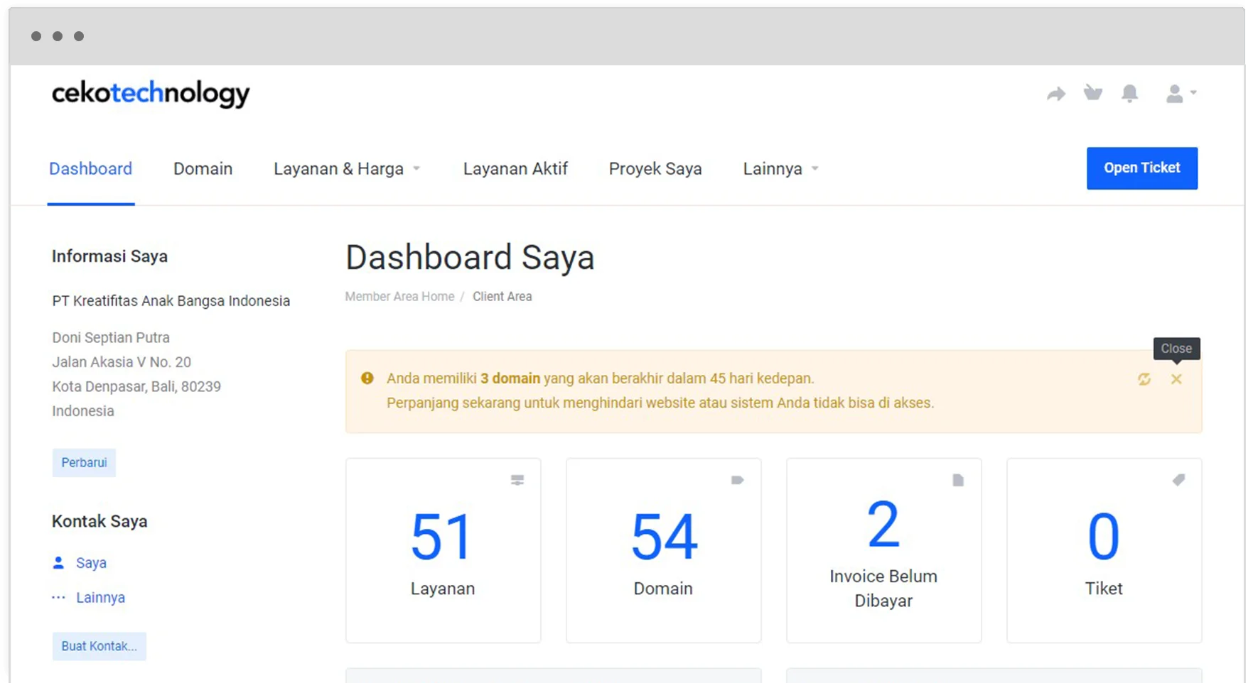
Task: Open the Proyek Saya section
Action: point(655,168)
